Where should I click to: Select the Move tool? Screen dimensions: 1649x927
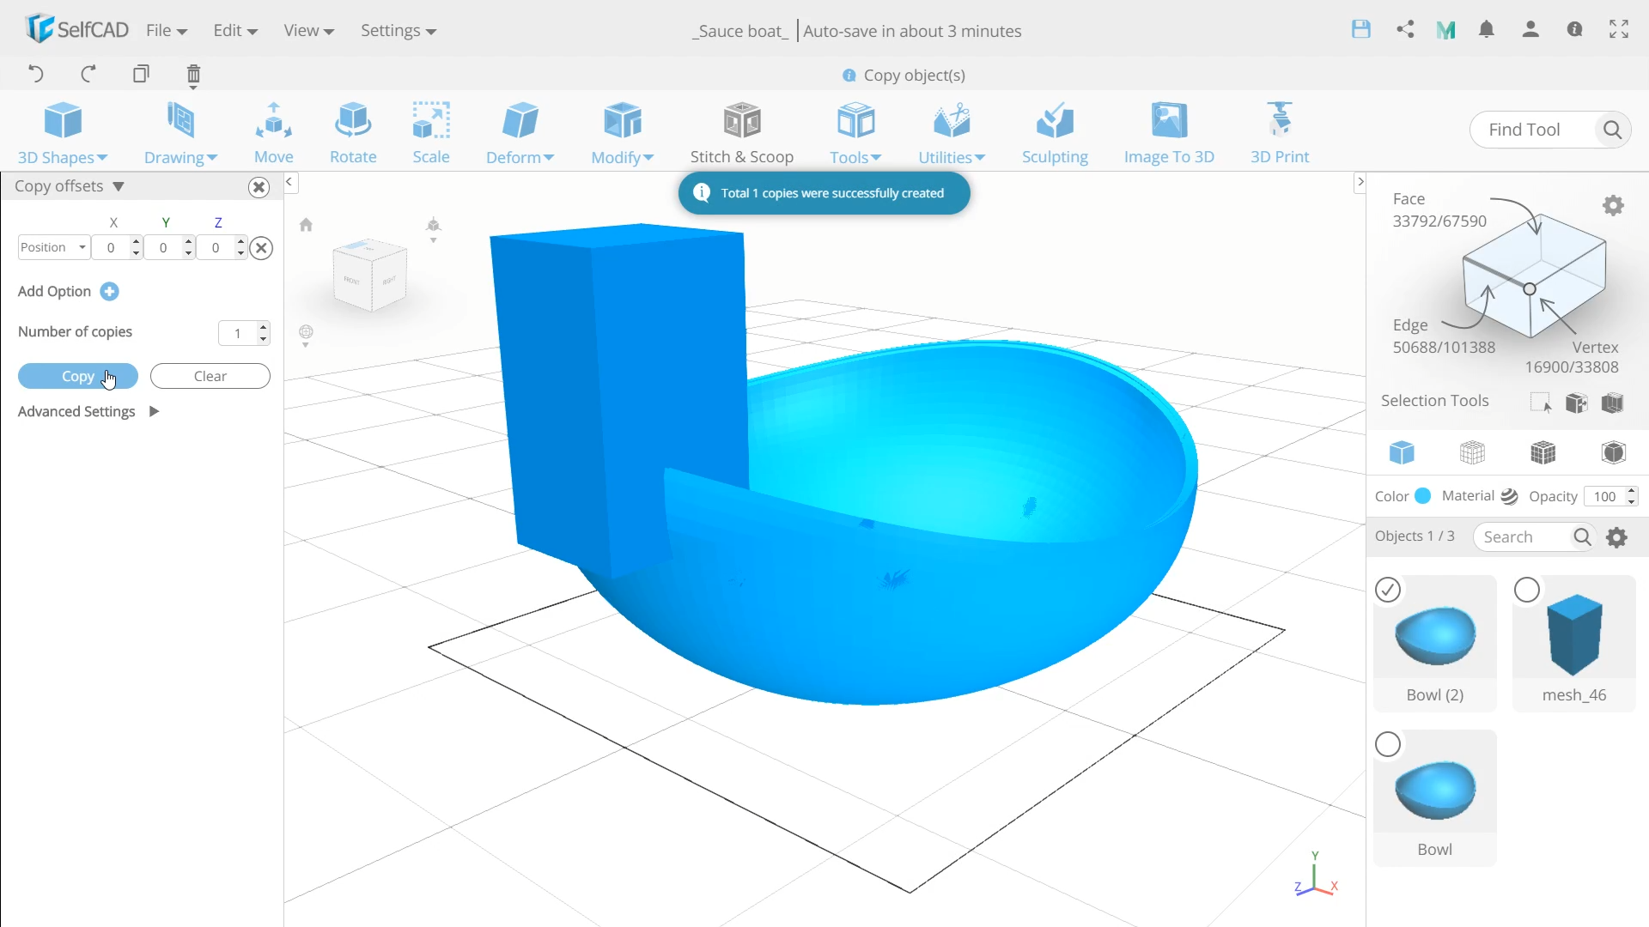point(274,133)
